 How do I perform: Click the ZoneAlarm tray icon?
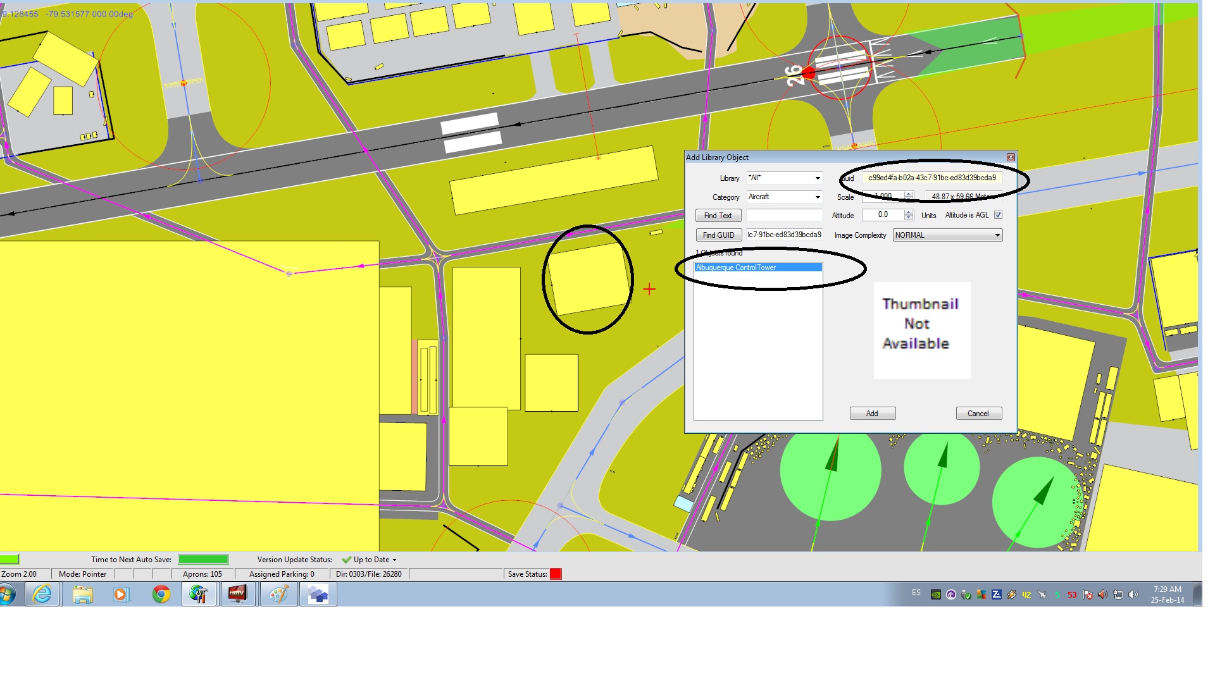(996, 594)
